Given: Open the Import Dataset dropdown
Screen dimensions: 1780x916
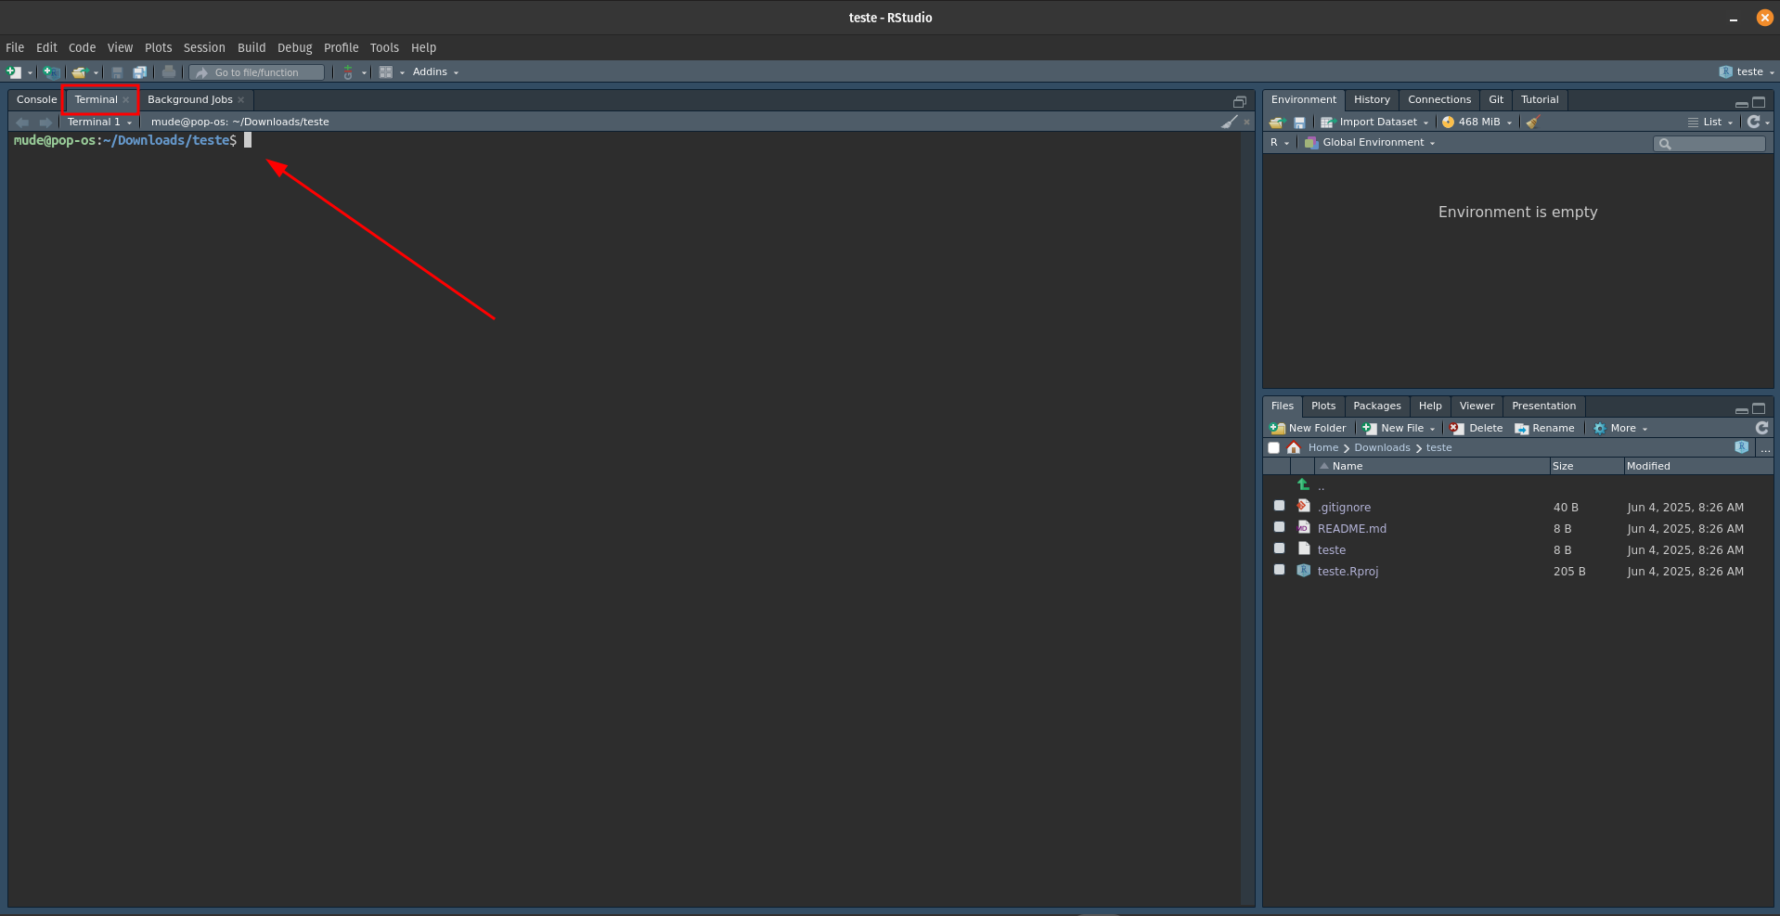Looking at the screenshot, I should pos(1376,123).
